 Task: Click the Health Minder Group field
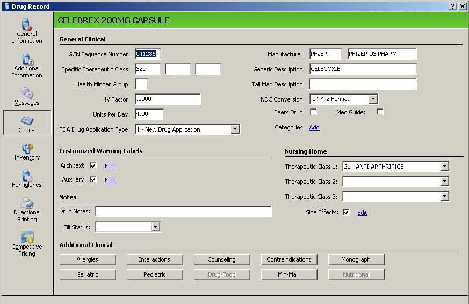click(141, 84)
